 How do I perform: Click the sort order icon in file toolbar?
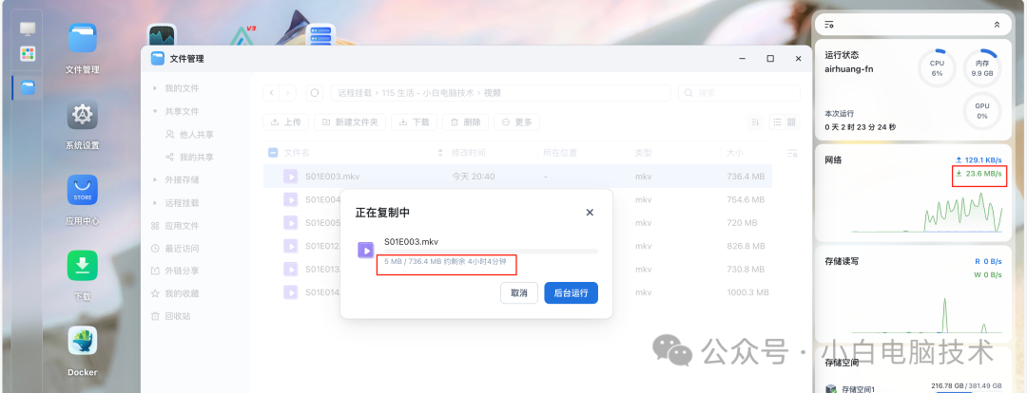755,122
